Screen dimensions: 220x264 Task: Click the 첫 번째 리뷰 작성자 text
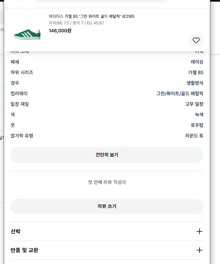(107, 182)
